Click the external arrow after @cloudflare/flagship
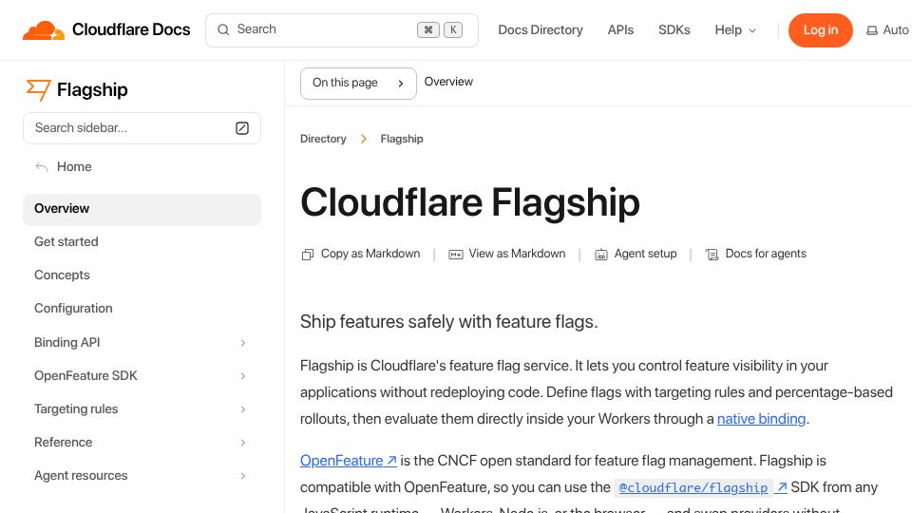Viewport: 912px width, 513px height. [x=782, y=487]
